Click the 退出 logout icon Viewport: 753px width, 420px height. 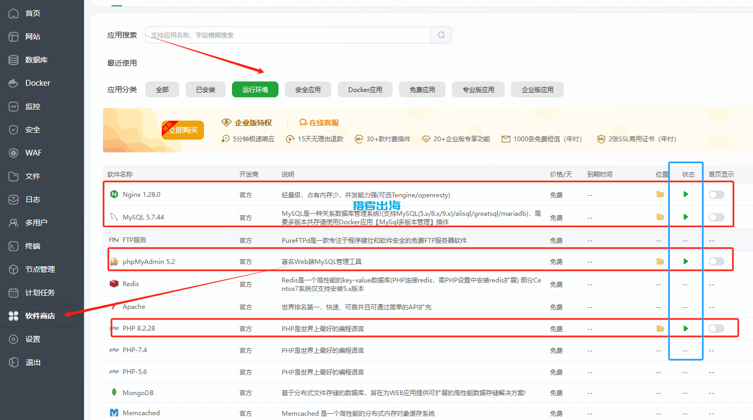pyautogui.click(x=14, y=362)
